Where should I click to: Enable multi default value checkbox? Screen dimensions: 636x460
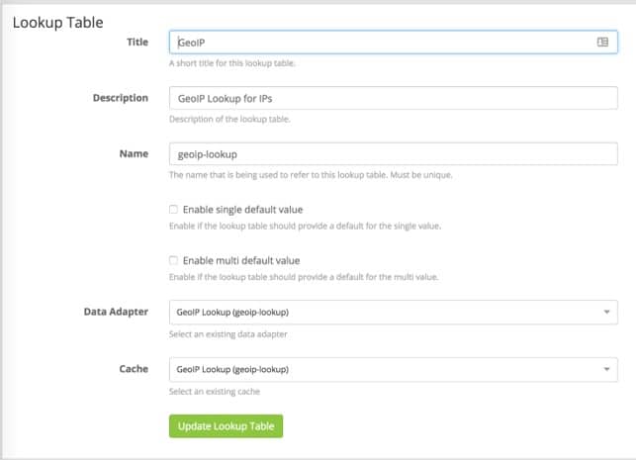(173, 260)
